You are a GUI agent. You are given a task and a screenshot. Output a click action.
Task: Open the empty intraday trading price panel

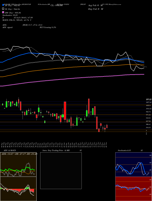61,171
